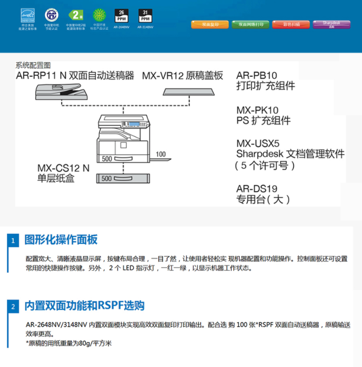This screenshot has width=362, height=367.
Task: Click the main copier machine illustration
Action: [124, 138]
